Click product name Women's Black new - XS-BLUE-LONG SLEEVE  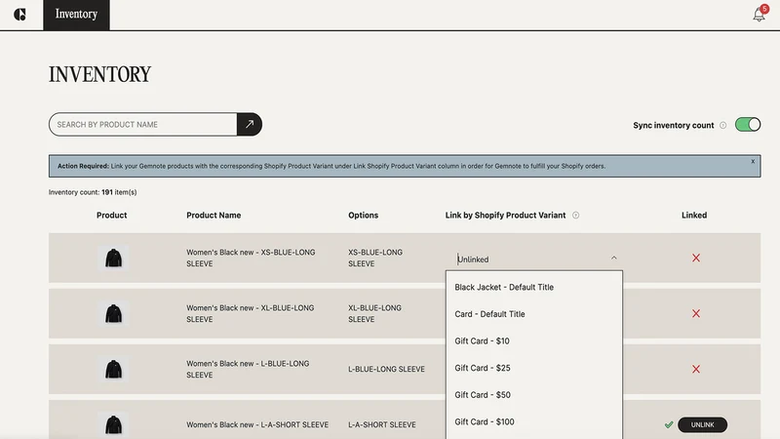click(251, 258)
